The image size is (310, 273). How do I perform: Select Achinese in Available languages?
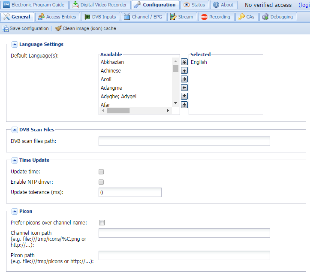pos(135,71)
